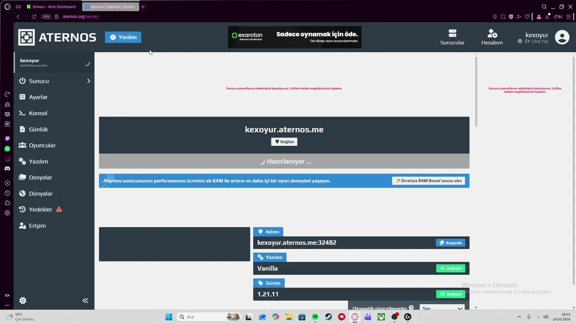Click the exaroton advertisement banner
This screenshot has height=324, width=576.
click(x=295, y=37)
